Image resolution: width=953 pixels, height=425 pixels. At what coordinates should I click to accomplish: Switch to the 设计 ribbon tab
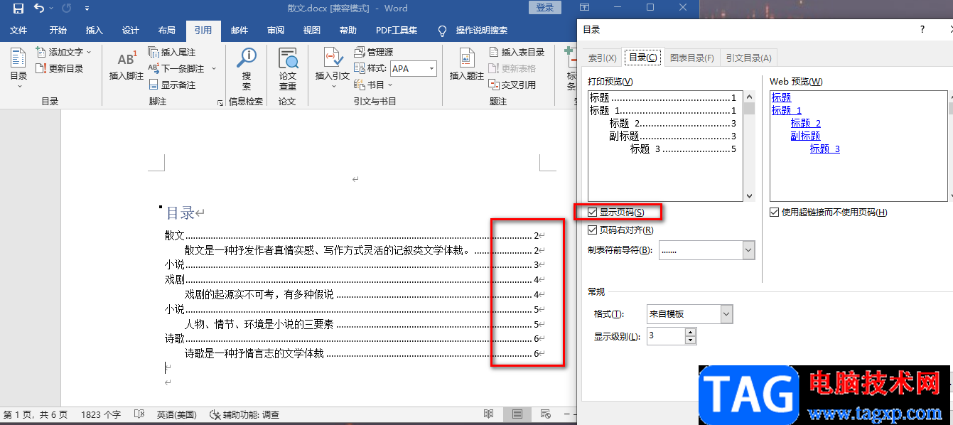tap(131, 31)
